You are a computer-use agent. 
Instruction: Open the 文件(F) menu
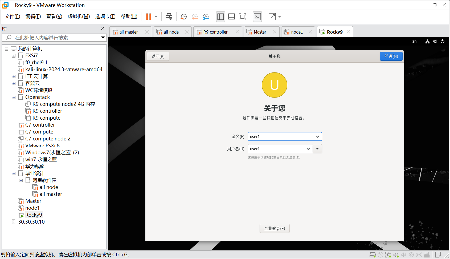(x=13, y=17)
